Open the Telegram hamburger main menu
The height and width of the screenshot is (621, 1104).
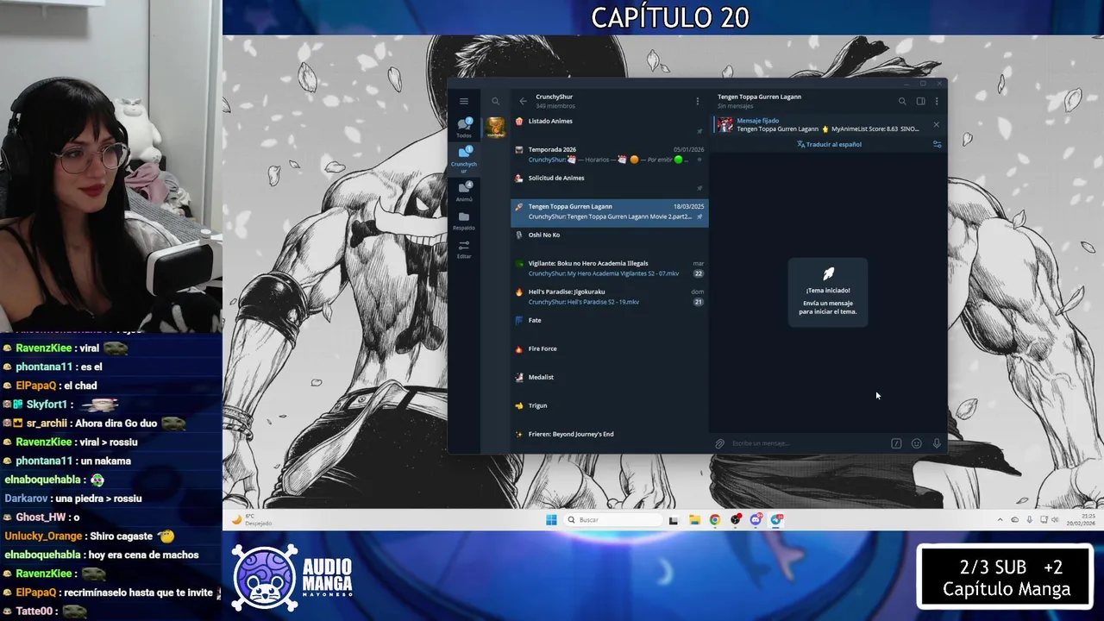click(x=463, y=101)
